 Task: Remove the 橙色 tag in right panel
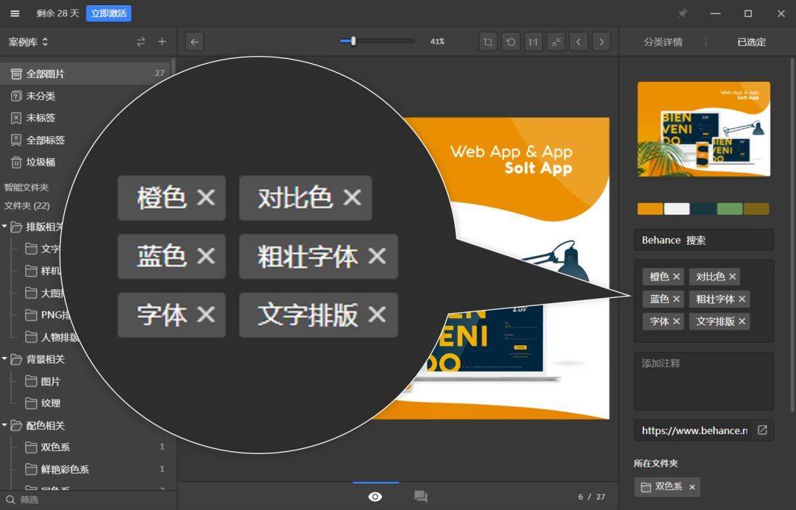pyautogui.click(x=676, y=277)
